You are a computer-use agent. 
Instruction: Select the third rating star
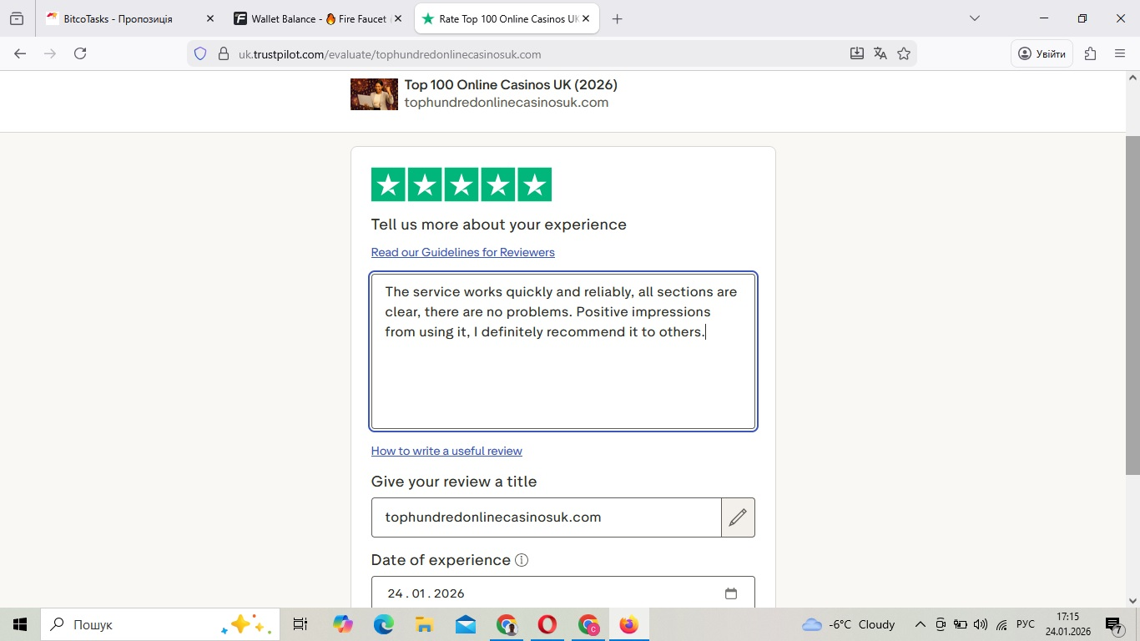point(462,184)
